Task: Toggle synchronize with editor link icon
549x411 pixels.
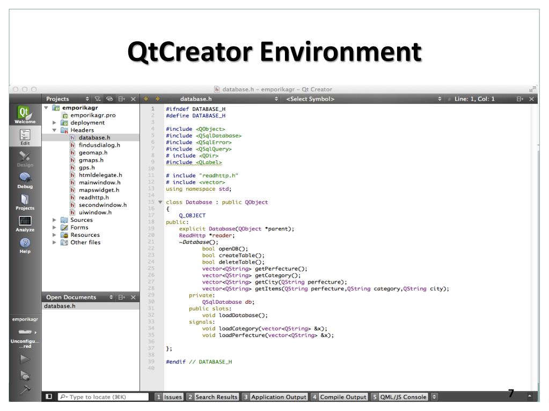Action: 109,99
